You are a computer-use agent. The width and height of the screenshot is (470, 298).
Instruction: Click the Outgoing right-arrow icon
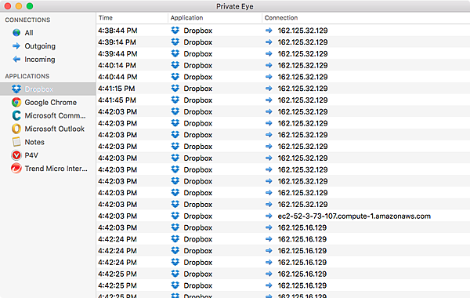(16, 46)
